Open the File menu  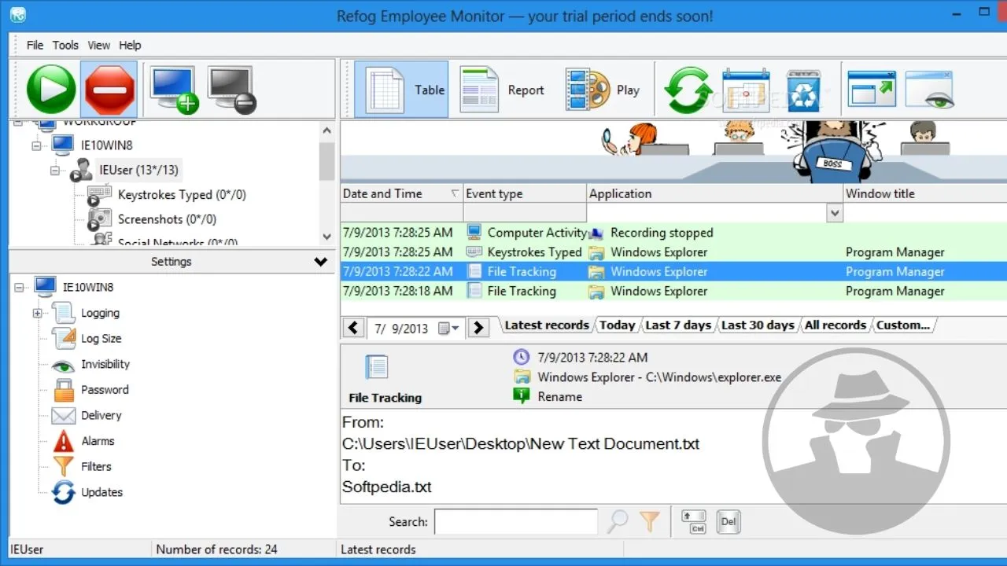[x=35, y=45]
